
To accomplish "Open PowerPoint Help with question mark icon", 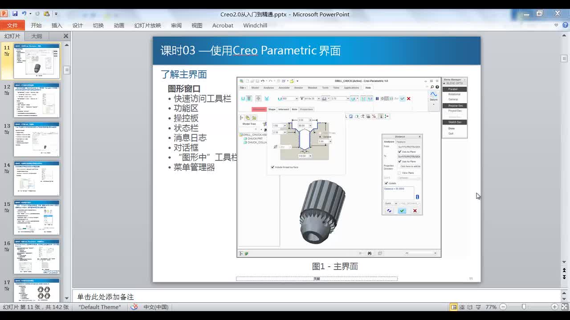I will pyautogui.click(x=564, y=25).
